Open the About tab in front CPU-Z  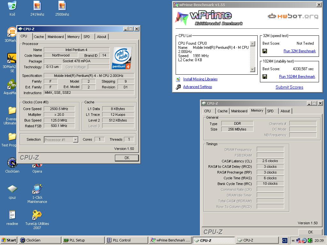102,37
